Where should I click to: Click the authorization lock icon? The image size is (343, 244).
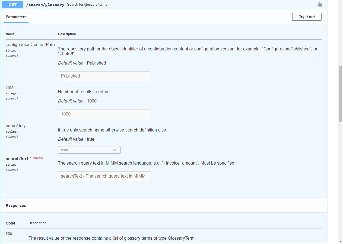click(x=320, y=4)
